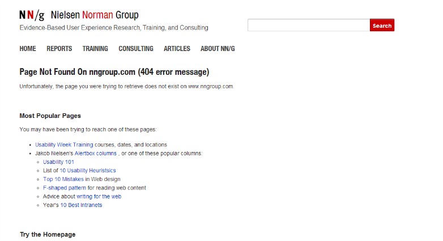Visit the Top 10 Mistakes link
Screen dimensions: 443x241
coord(63,179)
